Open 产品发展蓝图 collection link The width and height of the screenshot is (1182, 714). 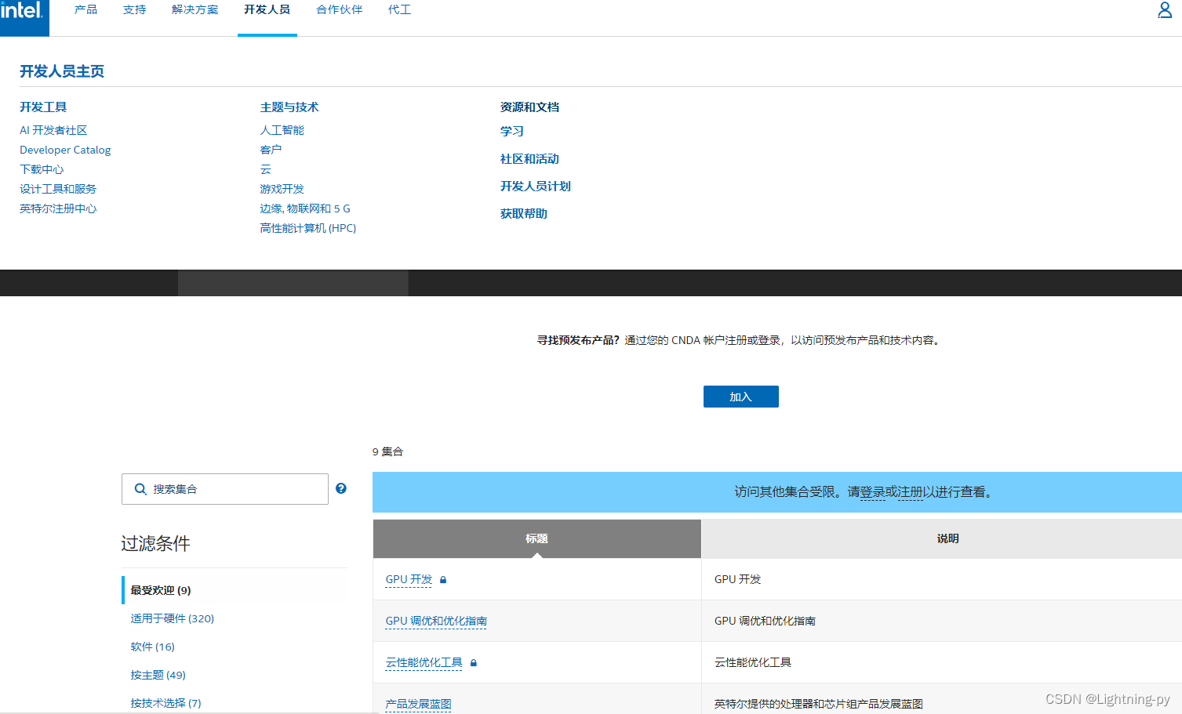click(x=419, y=704)
